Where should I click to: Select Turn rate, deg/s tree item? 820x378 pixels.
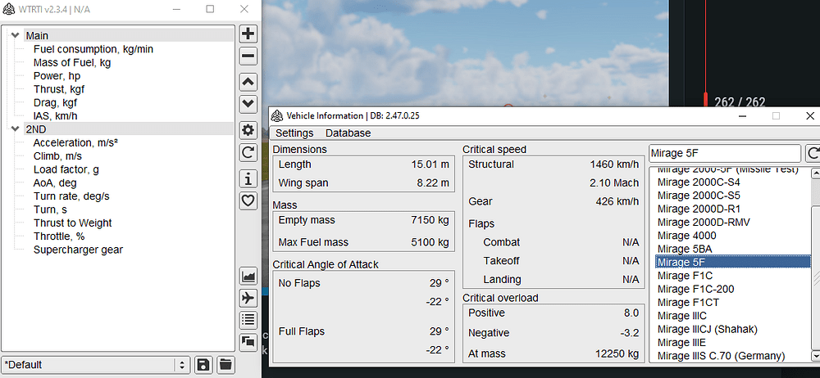point(71,196)
